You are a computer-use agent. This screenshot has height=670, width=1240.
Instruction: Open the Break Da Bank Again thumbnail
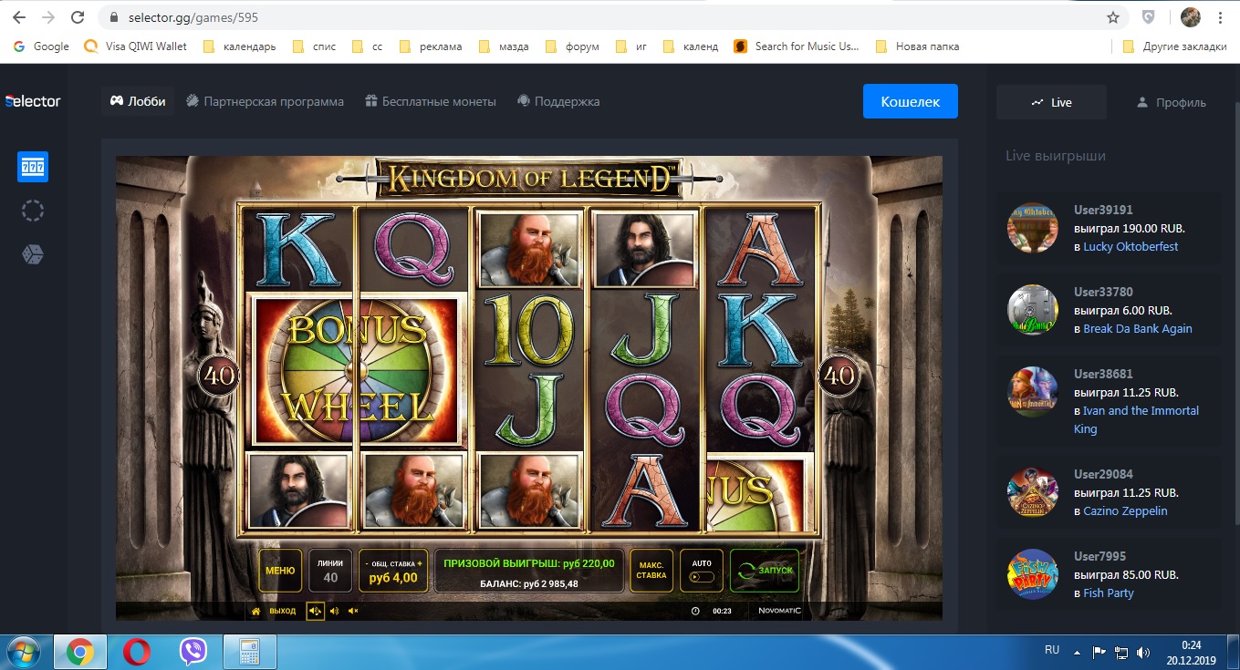pyautogui.click(x=1032, y=310)
